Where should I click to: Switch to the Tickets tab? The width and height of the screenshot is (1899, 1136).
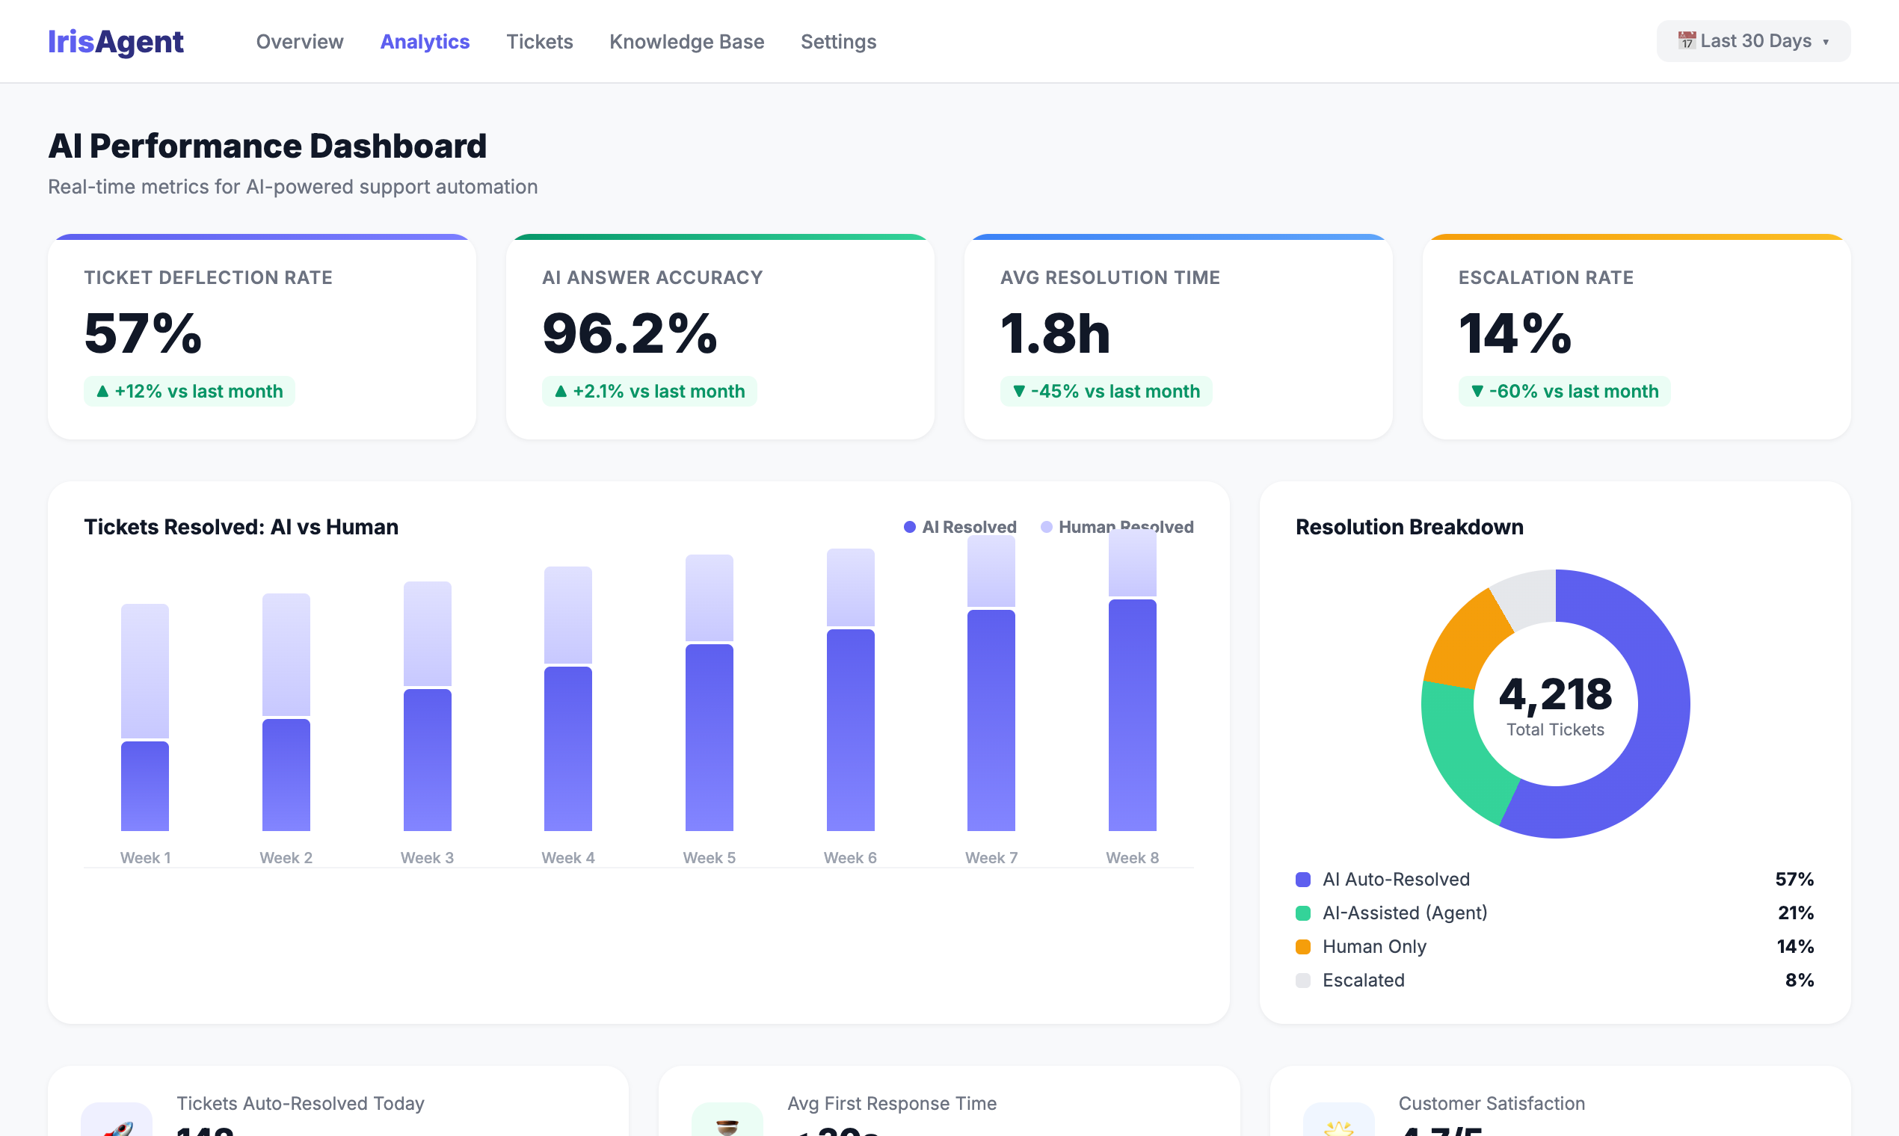pyautogui.click(x=539, y=41)
